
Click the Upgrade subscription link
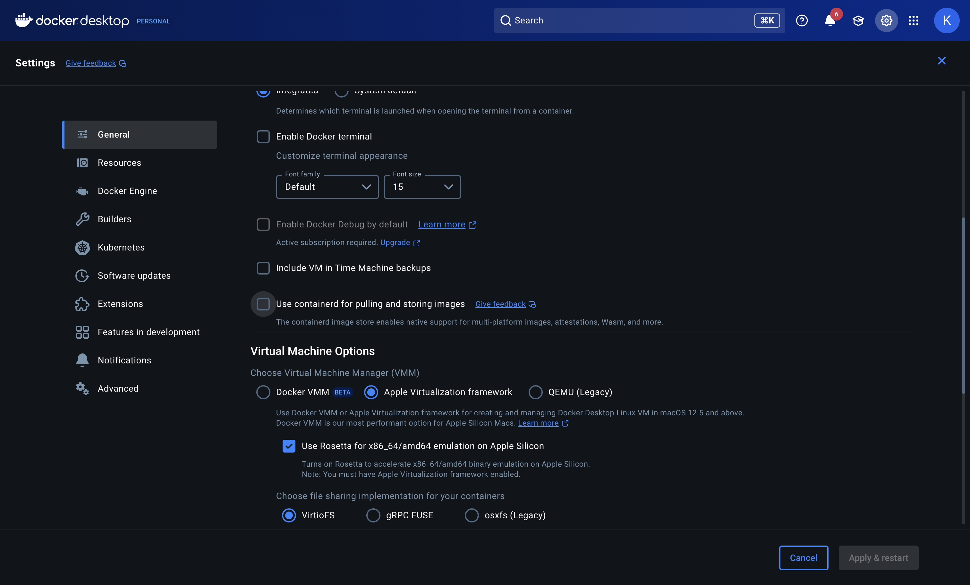pyautogui.click(x=395, y=242)
